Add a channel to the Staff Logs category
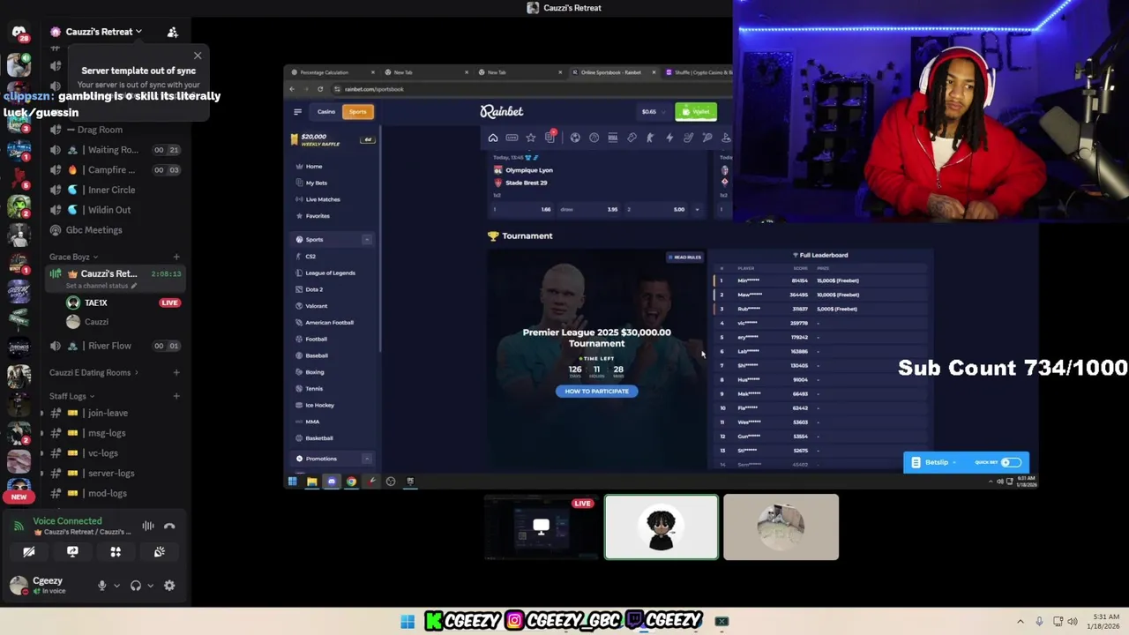Viewport: 1129px width, 635px height. [x=176, y=397]
